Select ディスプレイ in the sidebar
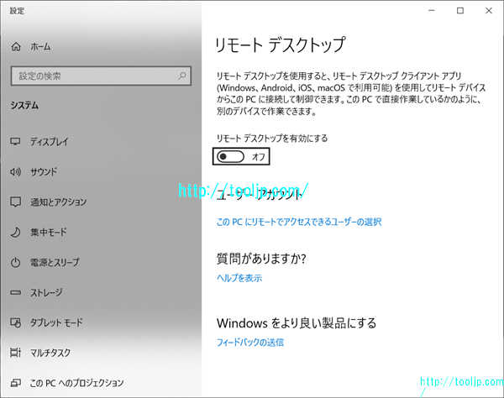The height and width of the screenshot is (398, 504). tap(50, 142)
